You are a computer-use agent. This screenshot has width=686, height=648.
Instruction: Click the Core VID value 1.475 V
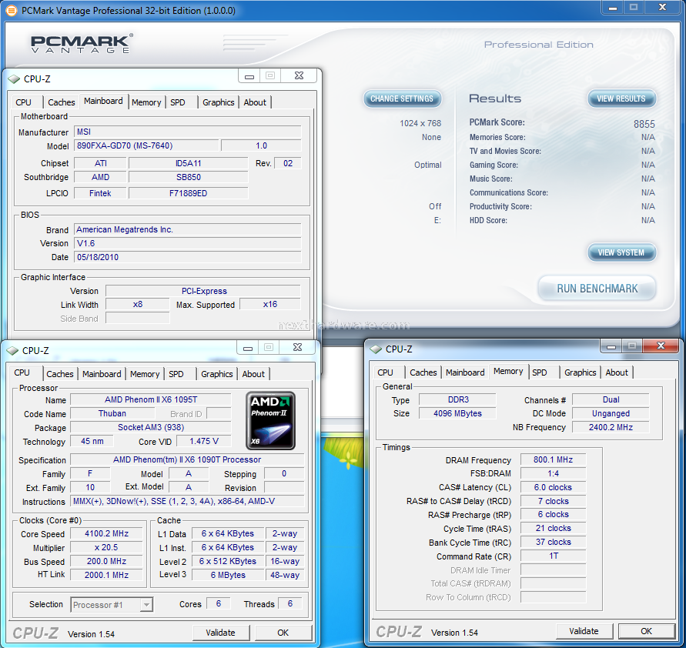[203, 441]
